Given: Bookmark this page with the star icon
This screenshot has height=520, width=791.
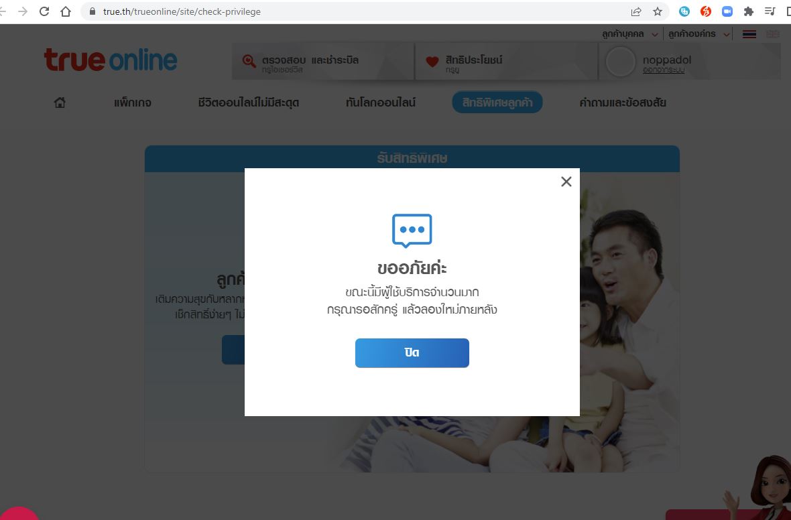Looking at the screenshot, I should pyautogui.click(x=658, y=11).
